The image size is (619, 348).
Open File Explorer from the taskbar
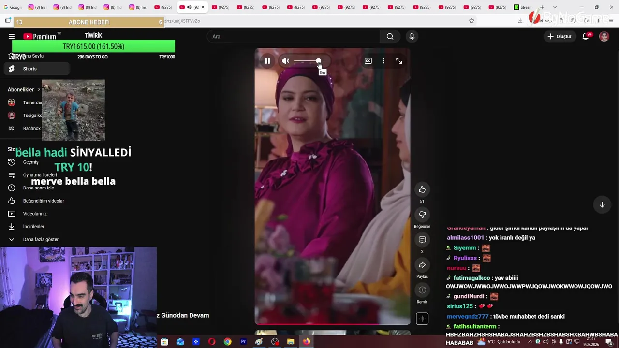coord(291,342)
